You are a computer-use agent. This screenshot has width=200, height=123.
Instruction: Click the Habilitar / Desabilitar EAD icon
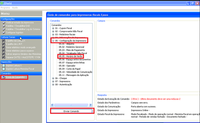click(3, 26)
